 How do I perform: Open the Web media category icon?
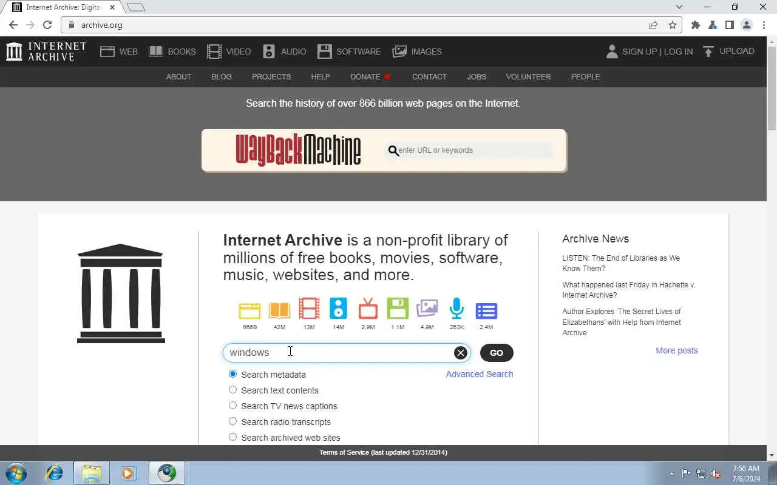tap(107, 52)
